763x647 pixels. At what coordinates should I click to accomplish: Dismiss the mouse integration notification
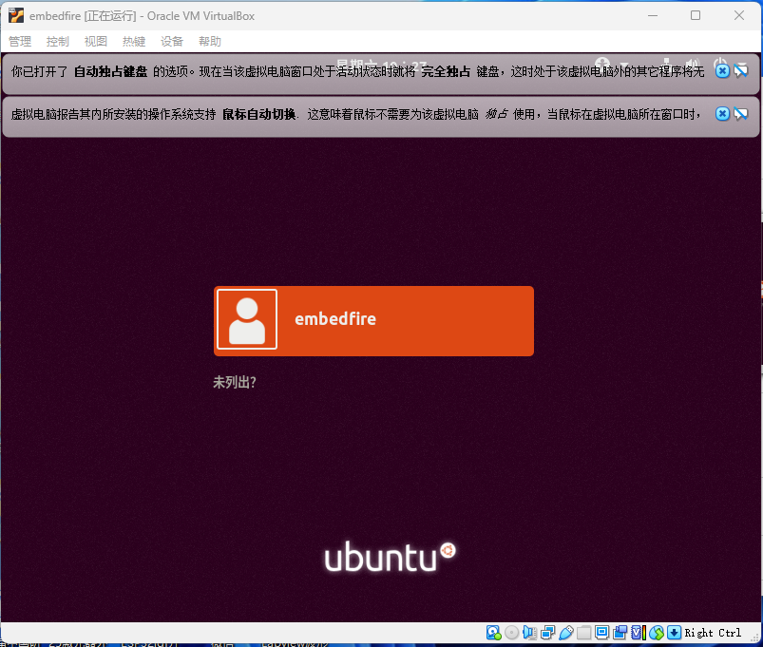point(722,114)
